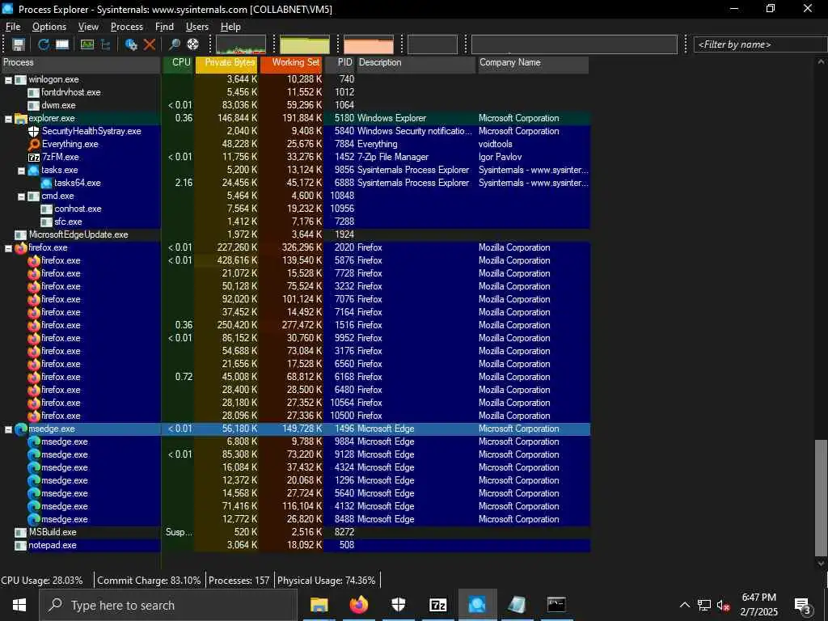Open Firefox from the taskbar
828x621 pixels.
point(358,605)
